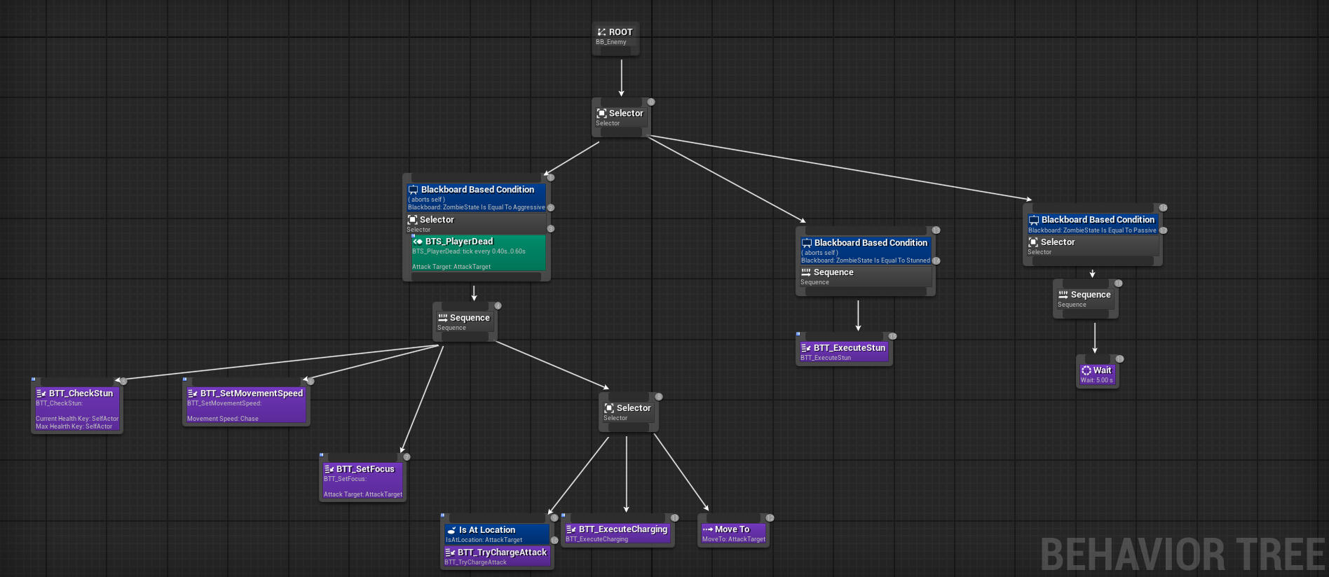
Task: Select the ZombieState Is Equal To Aggressive decorator
Action: point(476,197)
